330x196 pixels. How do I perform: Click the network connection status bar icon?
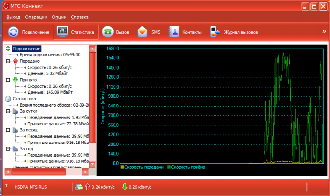(x=79, y=187)
